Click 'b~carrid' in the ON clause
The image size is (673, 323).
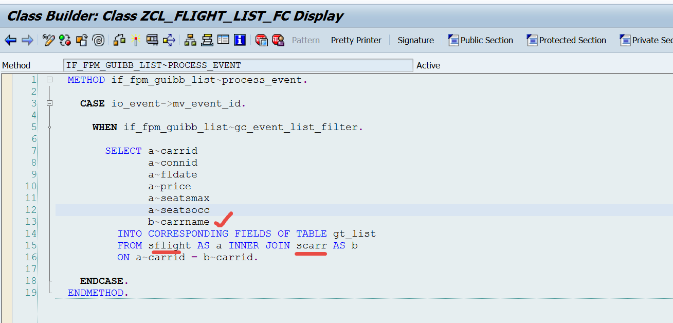(x=228, y=257)
